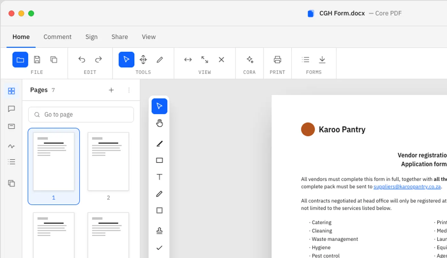This screenshot has width=447, height=258.
Task: Click the Karoo Pantry heading in the document
Action: (x=342, y=129)
